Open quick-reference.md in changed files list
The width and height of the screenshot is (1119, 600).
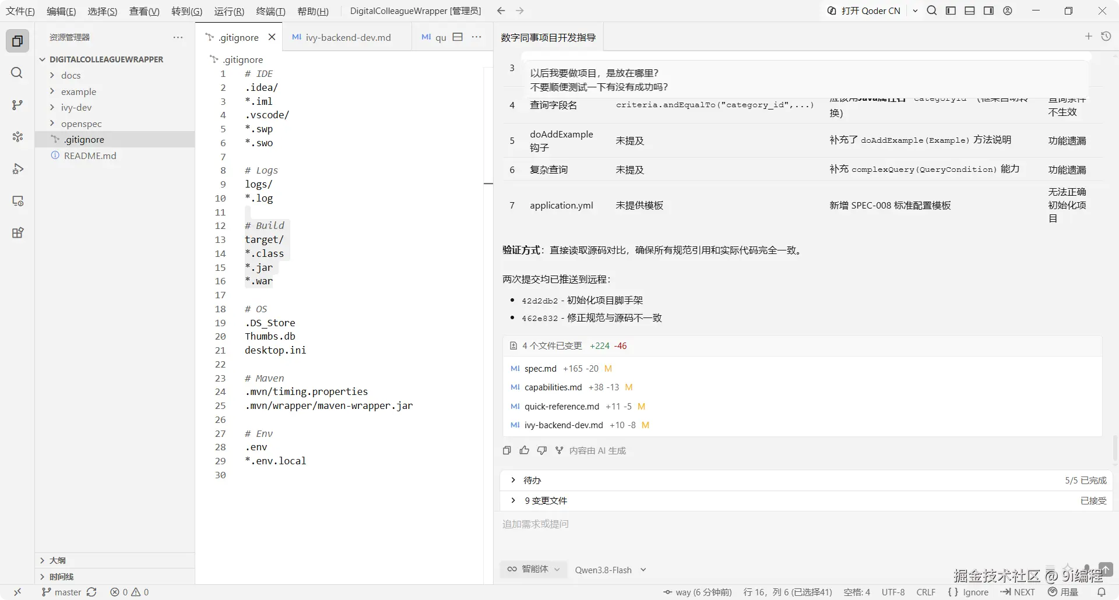pyautogui.click(x=562, y=407)
